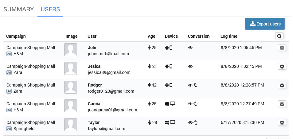Click Jesica's avatar image placeholder
Screen dimensions: 293x139
click(x=71, y=68)
